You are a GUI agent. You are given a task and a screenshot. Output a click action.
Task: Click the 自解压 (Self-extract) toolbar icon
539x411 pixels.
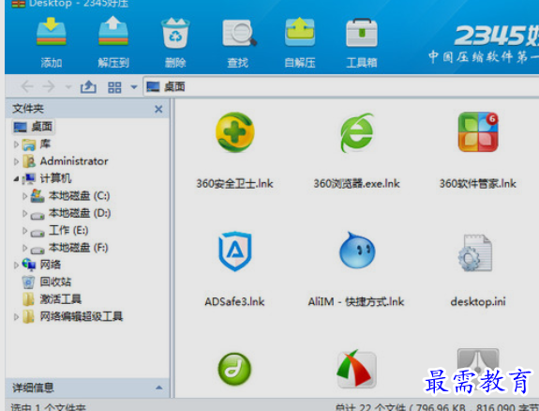299,32
